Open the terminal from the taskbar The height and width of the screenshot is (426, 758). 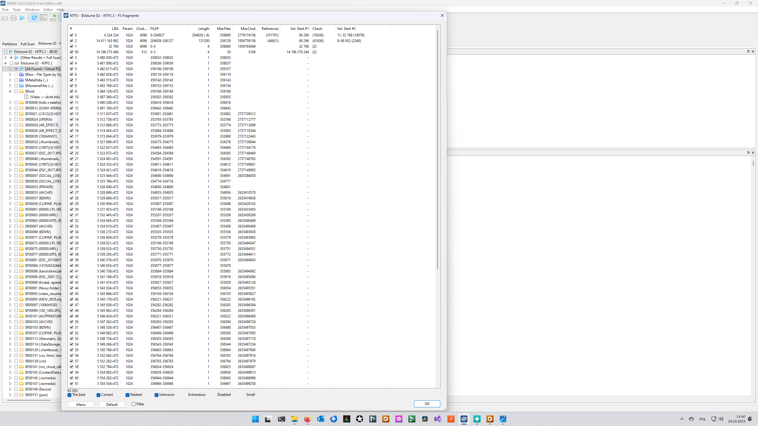(x=281, y=419)
